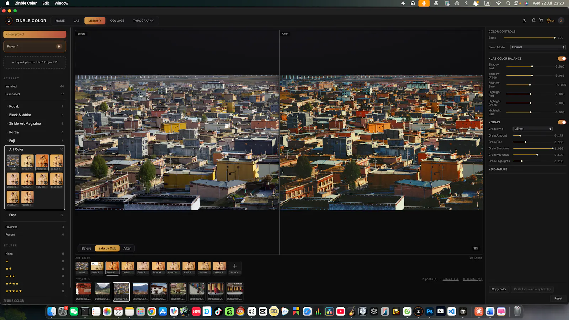Select the None rating filter
Screen dimensions: 569x320
[34, 254]
